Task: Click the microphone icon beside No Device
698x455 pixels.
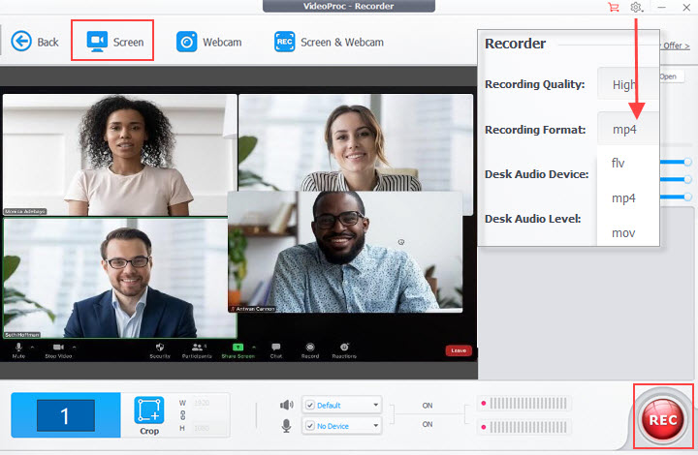Action: 286,426
